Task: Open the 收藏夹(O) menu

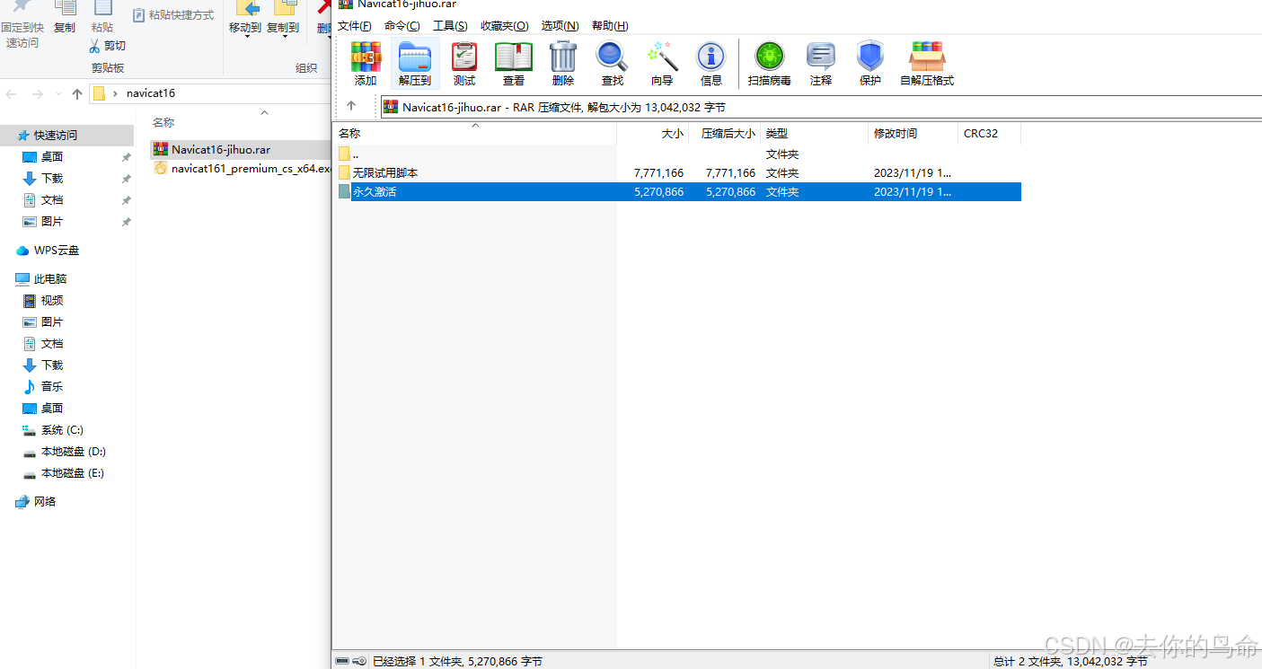Action: click(504, 26)
